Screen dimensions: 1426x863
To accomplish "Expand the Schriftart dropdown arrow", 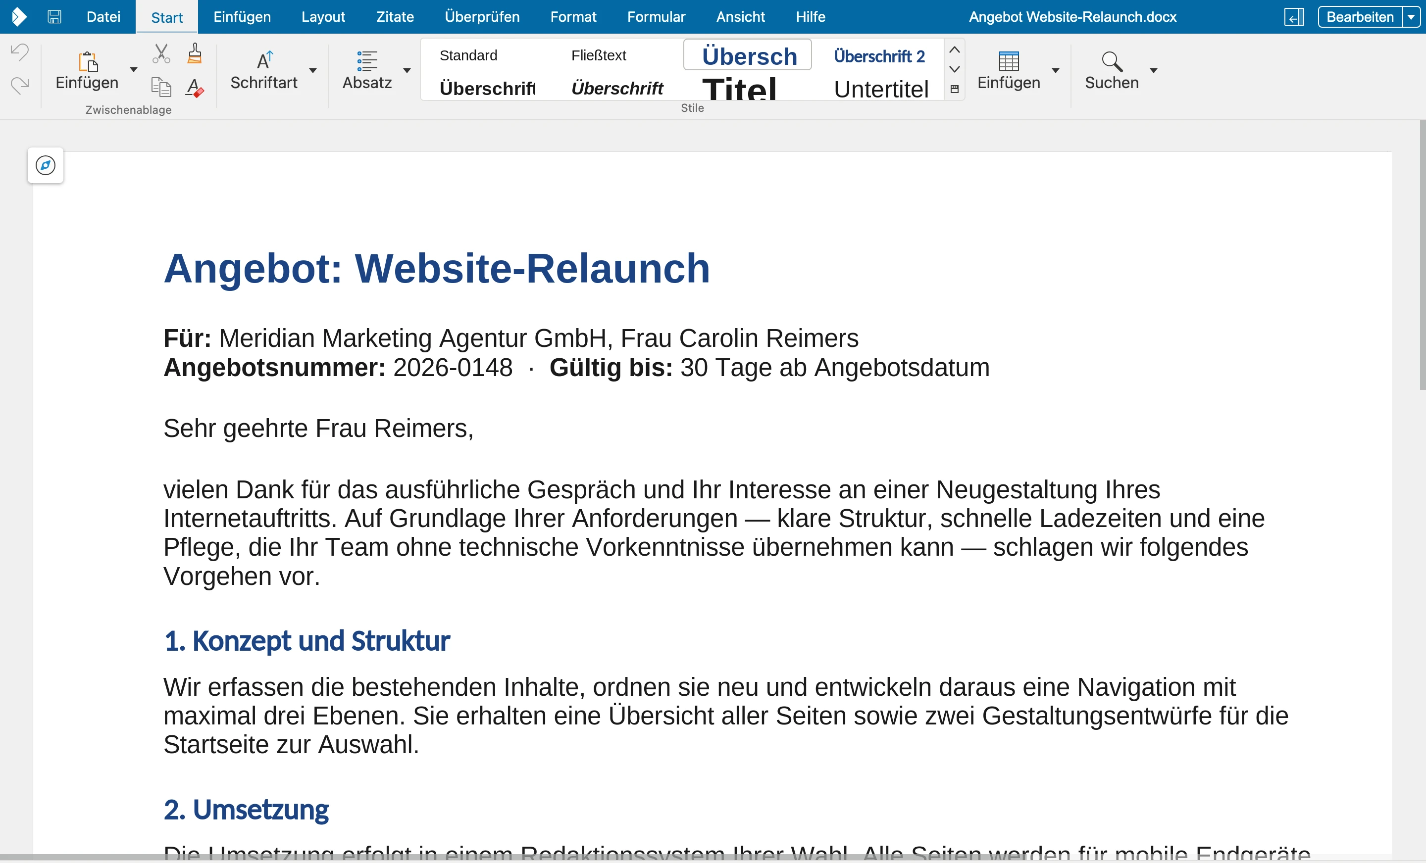I will pos(313,71).
